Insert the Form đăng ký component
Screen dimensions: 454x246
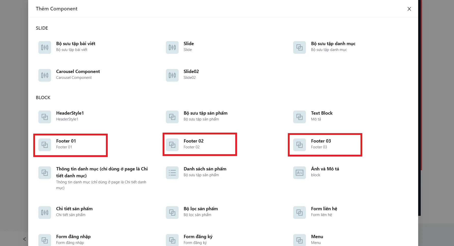point(198,239)
